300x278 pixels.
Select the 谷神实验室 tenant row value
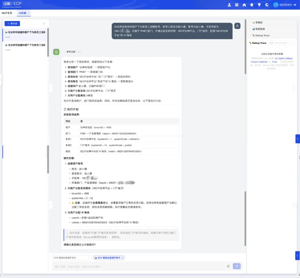(96, 127)
